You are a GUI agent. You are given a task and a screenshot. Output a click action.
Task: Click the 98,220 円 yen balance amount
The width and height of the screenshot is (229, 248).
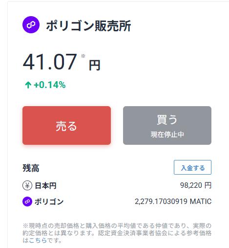(196, 185)
